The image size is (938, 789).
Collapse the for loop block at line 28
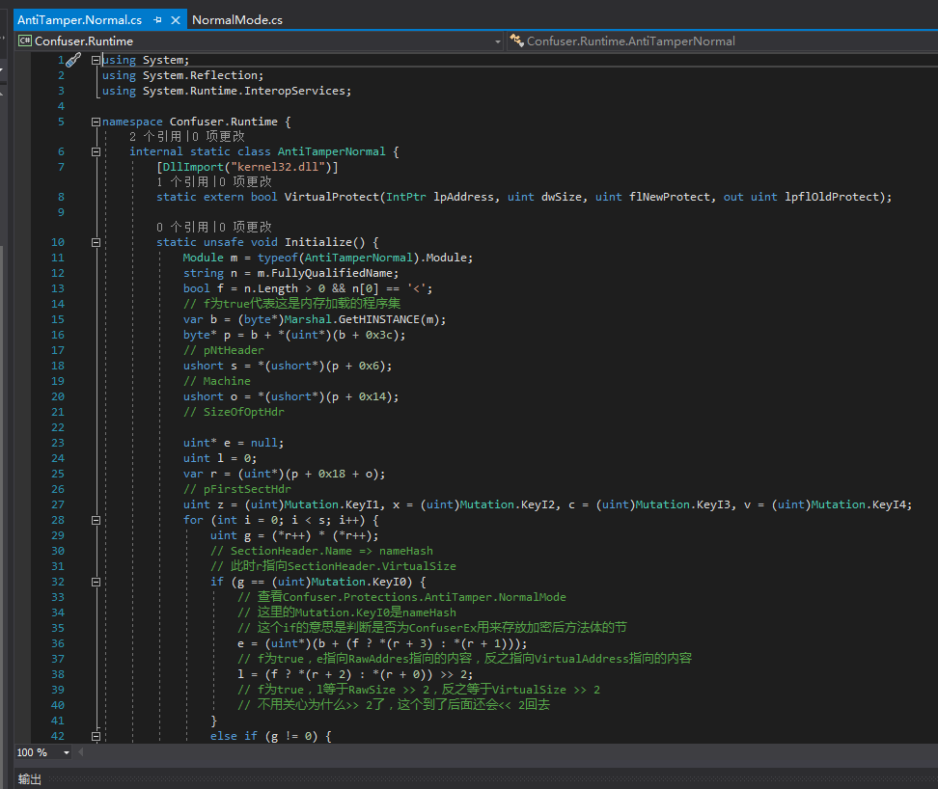[96, 520]
